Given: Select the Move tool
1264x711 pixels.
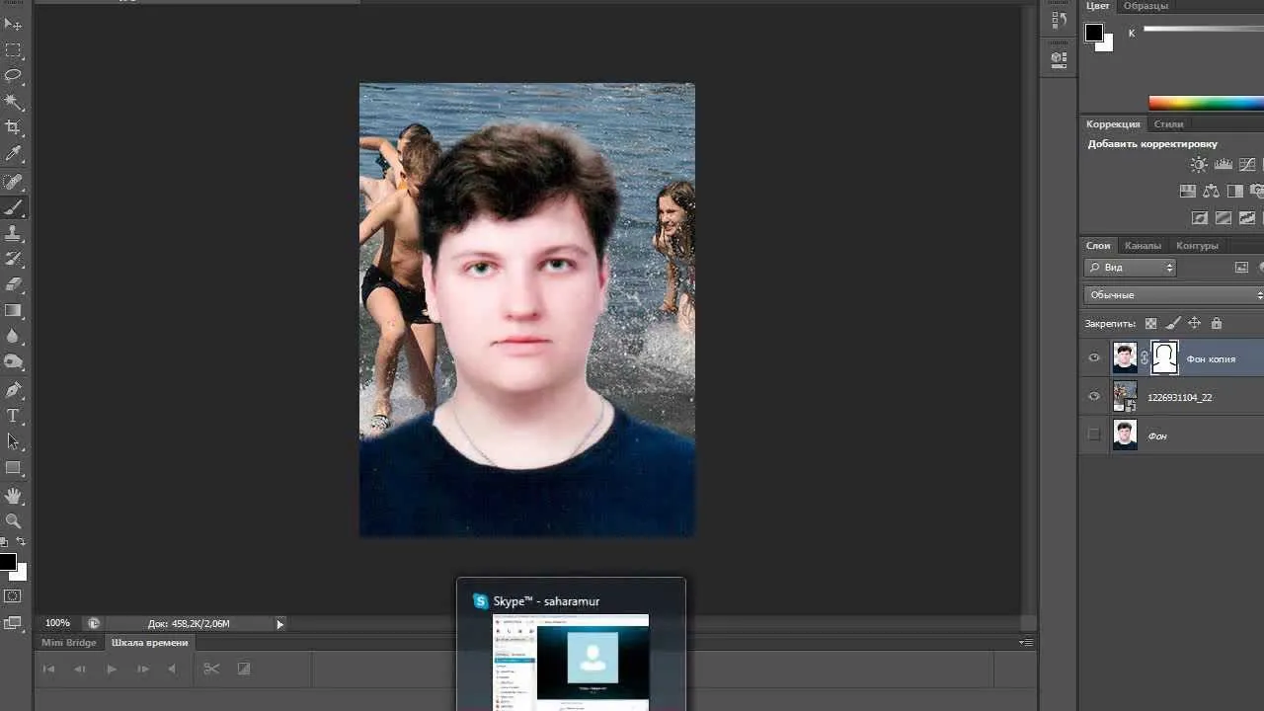Looking at the screenshot, I should pyautogui.click(x=14, y=24).
